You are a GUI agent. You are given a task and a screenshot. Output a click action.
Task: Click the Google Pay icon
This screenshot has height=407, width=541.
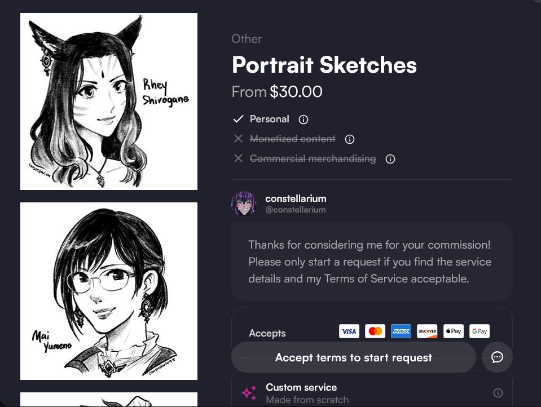pyautogui.click(x=479, y=331)
